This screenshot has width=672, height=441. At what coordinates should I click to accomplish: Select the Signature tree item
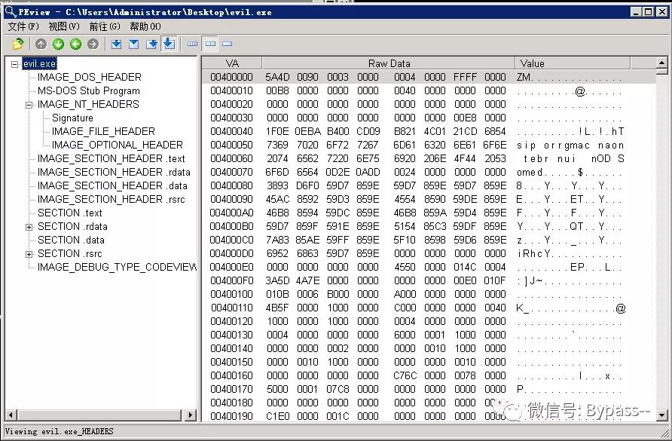pos(72,118)
